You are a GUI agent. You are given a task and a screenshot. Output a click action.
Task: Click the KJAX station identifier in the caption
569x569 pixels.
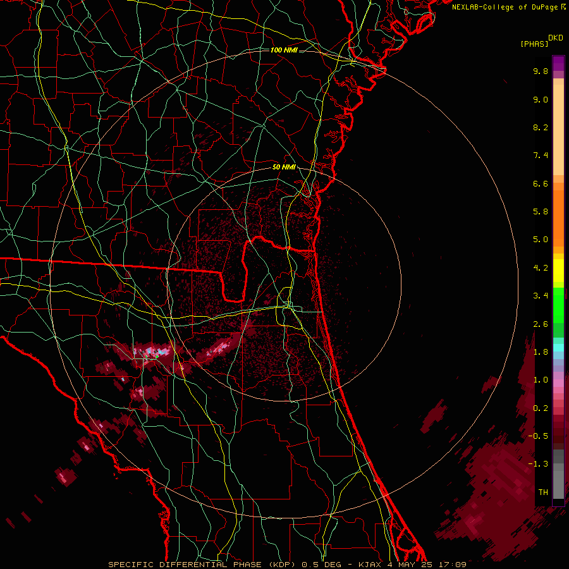coord(370,565)
